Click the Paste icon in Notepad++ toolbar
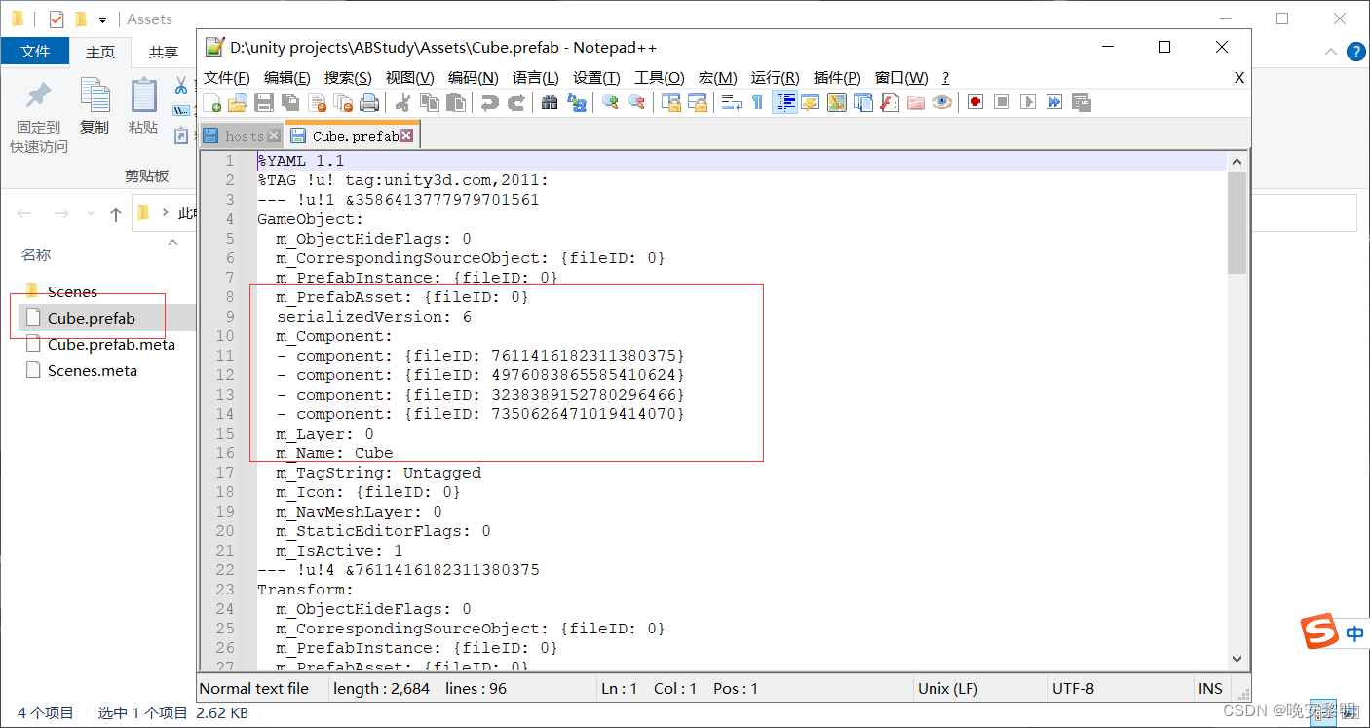This screenshot has width=1370, height=728. [455, 102]
